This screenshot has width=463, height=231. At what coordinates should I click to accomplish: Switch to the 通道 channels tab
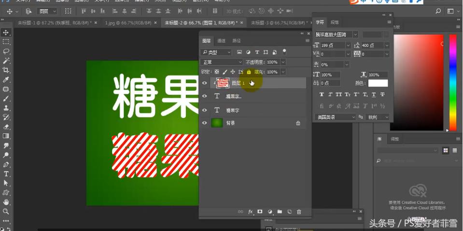pyautogui.click(x=221, y=41)
